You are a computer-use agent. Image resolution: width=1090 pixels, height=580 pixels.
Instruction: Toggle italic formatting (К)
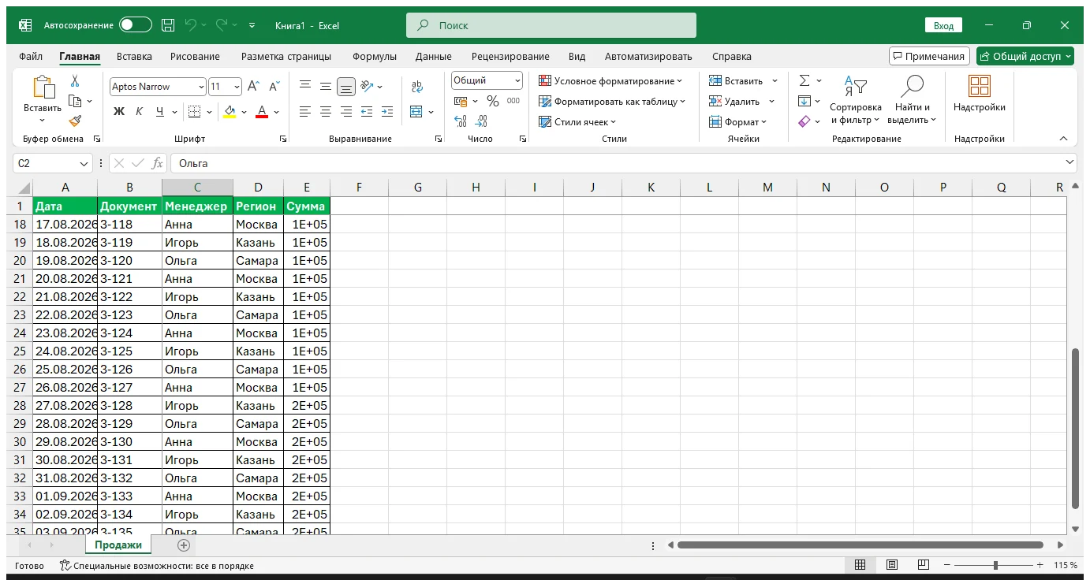pyautogui.click(x=140, y=112)
